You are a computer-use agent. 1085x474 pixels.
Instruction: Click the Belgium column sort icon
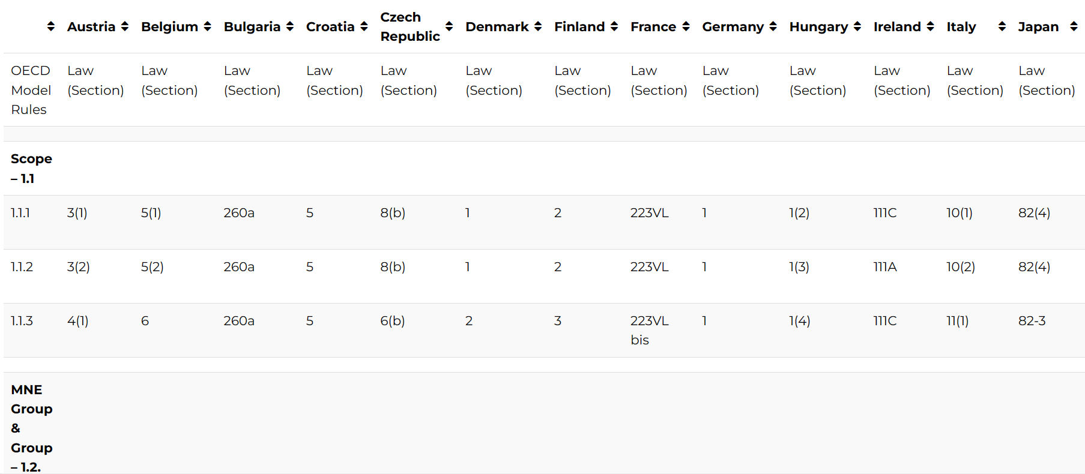pyautogui.click(x=208, y=26)
